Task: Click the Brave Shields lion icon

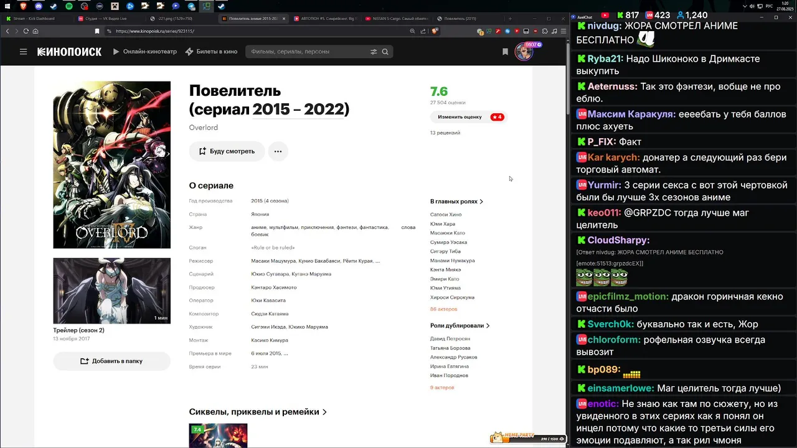Action: pos(435,31)
